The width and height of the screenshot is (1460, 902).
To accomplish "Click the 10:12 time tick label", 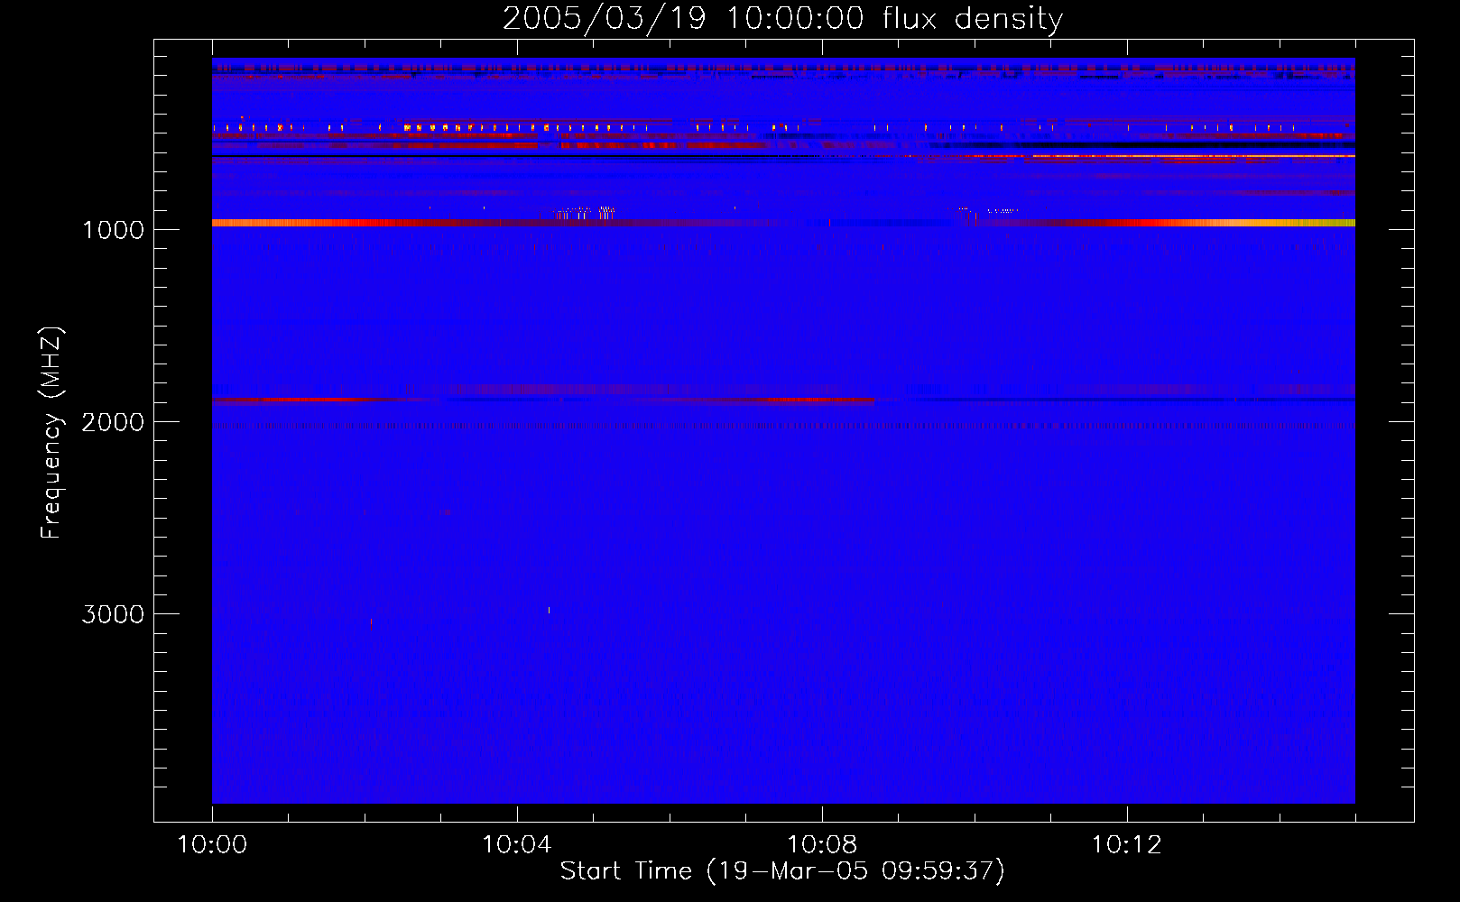I will point(1127,845).
